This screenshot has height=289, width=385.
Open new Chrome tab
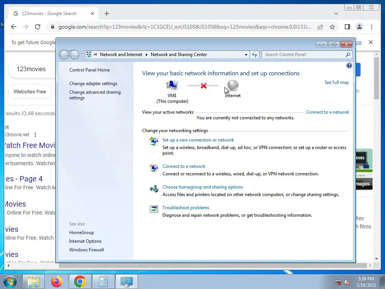[106, 14]
